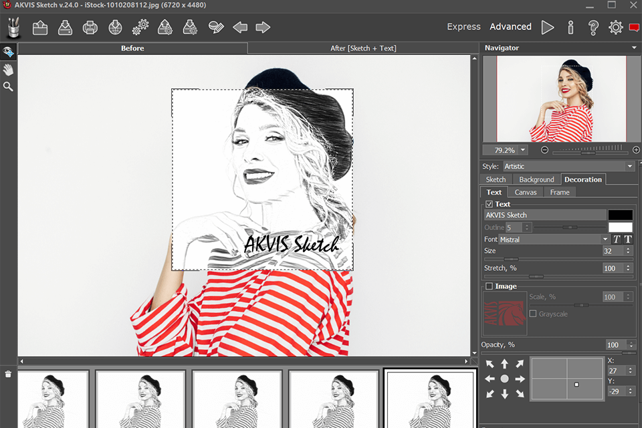Screen dimensions: 642x428
Task: Click the Y position stepper
Action: (631, 391)
